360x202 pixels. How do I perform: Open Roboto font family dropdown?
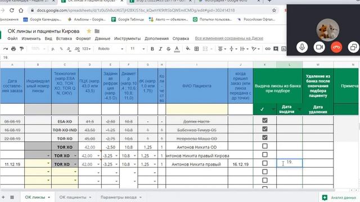pyautogui.click(x=111, y=49)
